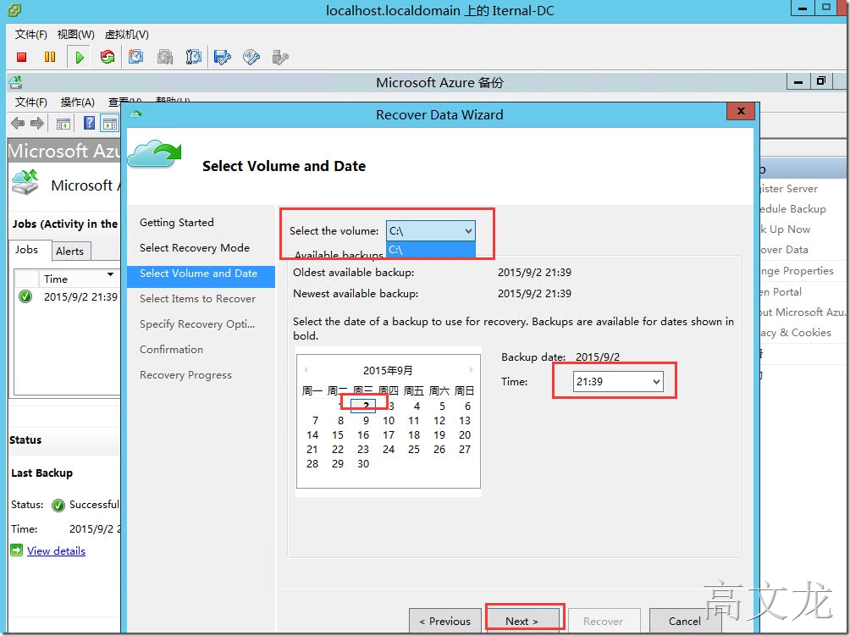
Task: Open 文件(F) menu in the VM console window
Action: click(x=30, y=34)
